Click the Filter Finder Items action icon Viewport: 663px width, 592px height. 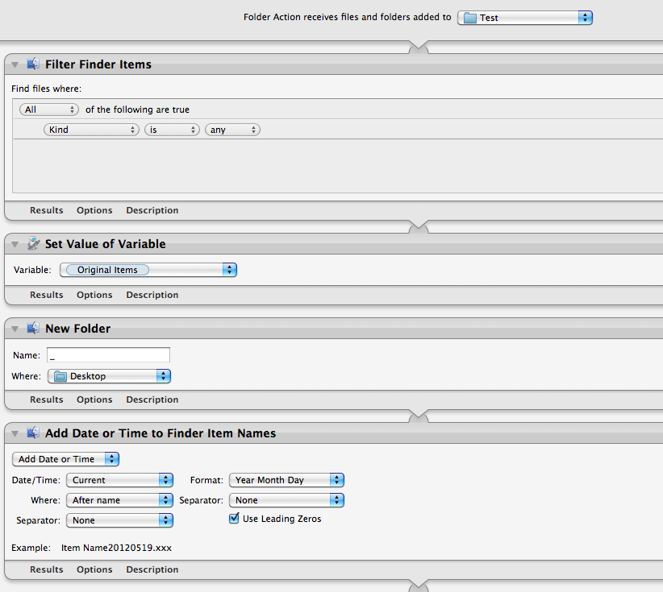32,64
